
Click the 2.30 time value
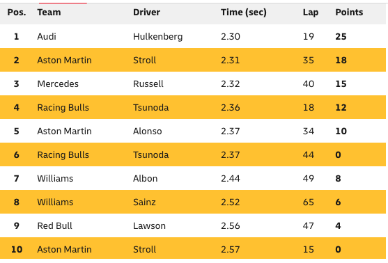pyautogui.click(x=231, y=37)
